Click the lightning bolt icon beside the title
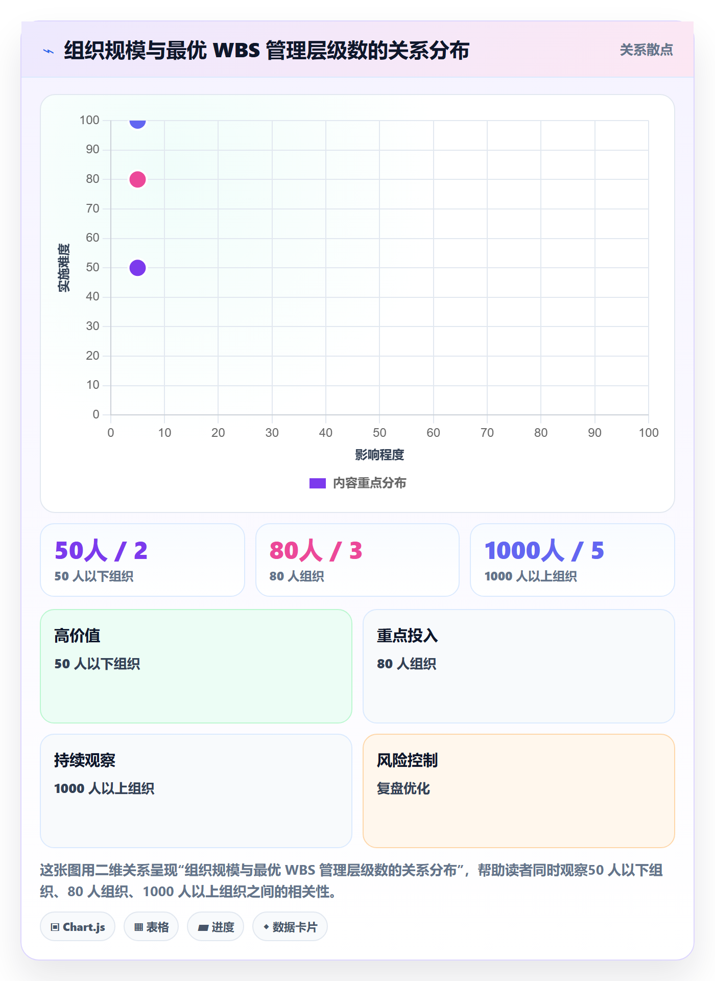The width and height of the screenshot is (715, 981). [x=49, y=51]
